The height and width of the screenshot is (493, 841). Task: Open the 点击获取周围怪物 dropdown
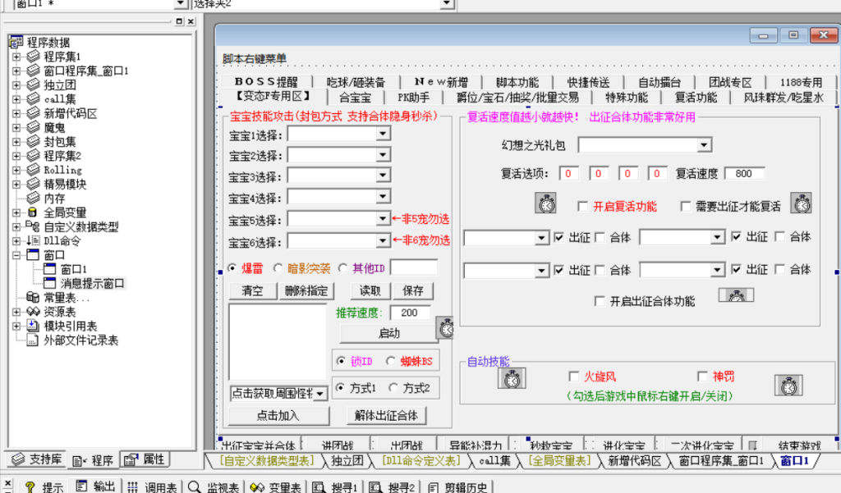(x=319, y=394)
